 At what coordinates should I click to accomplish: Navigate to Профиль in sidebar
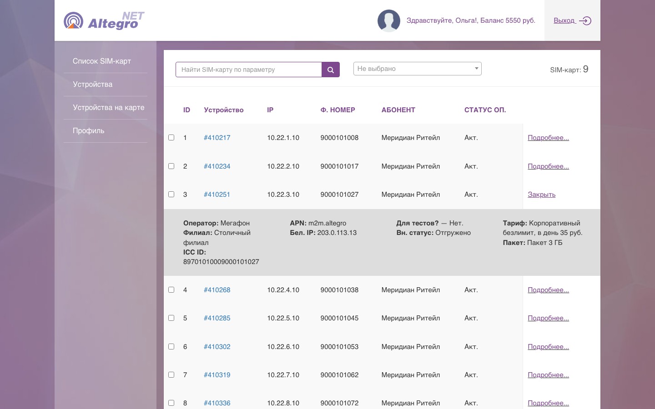click(89, 131)
